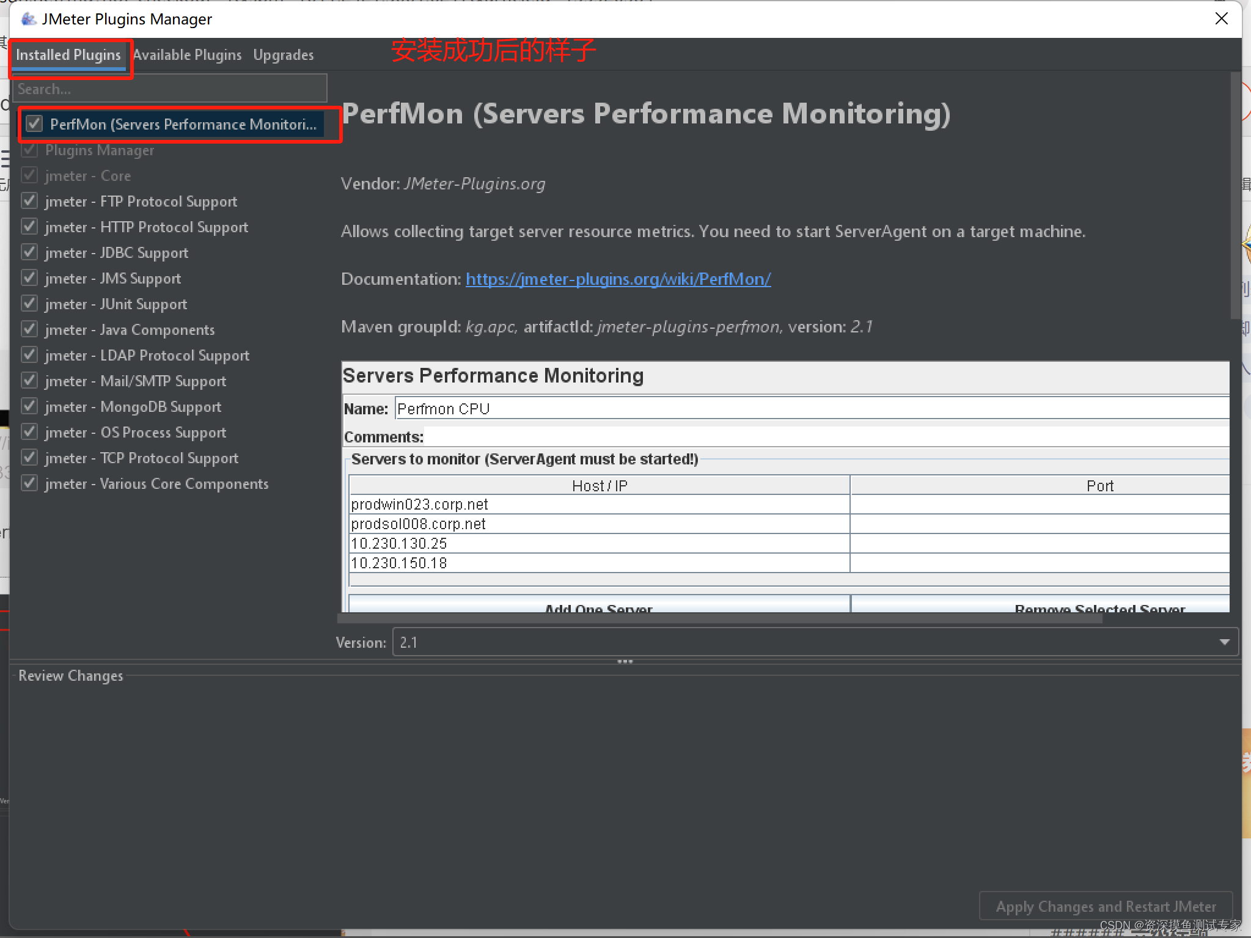
Task: Uncheck jmeter - LDAP Protocol Support checkbox
Action: pyautogui.click(x=29, y=355)
